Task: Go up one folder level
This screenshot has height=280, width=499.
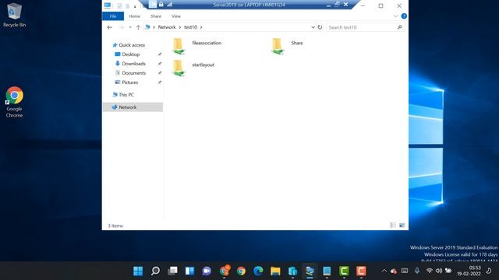Action: 138,27
